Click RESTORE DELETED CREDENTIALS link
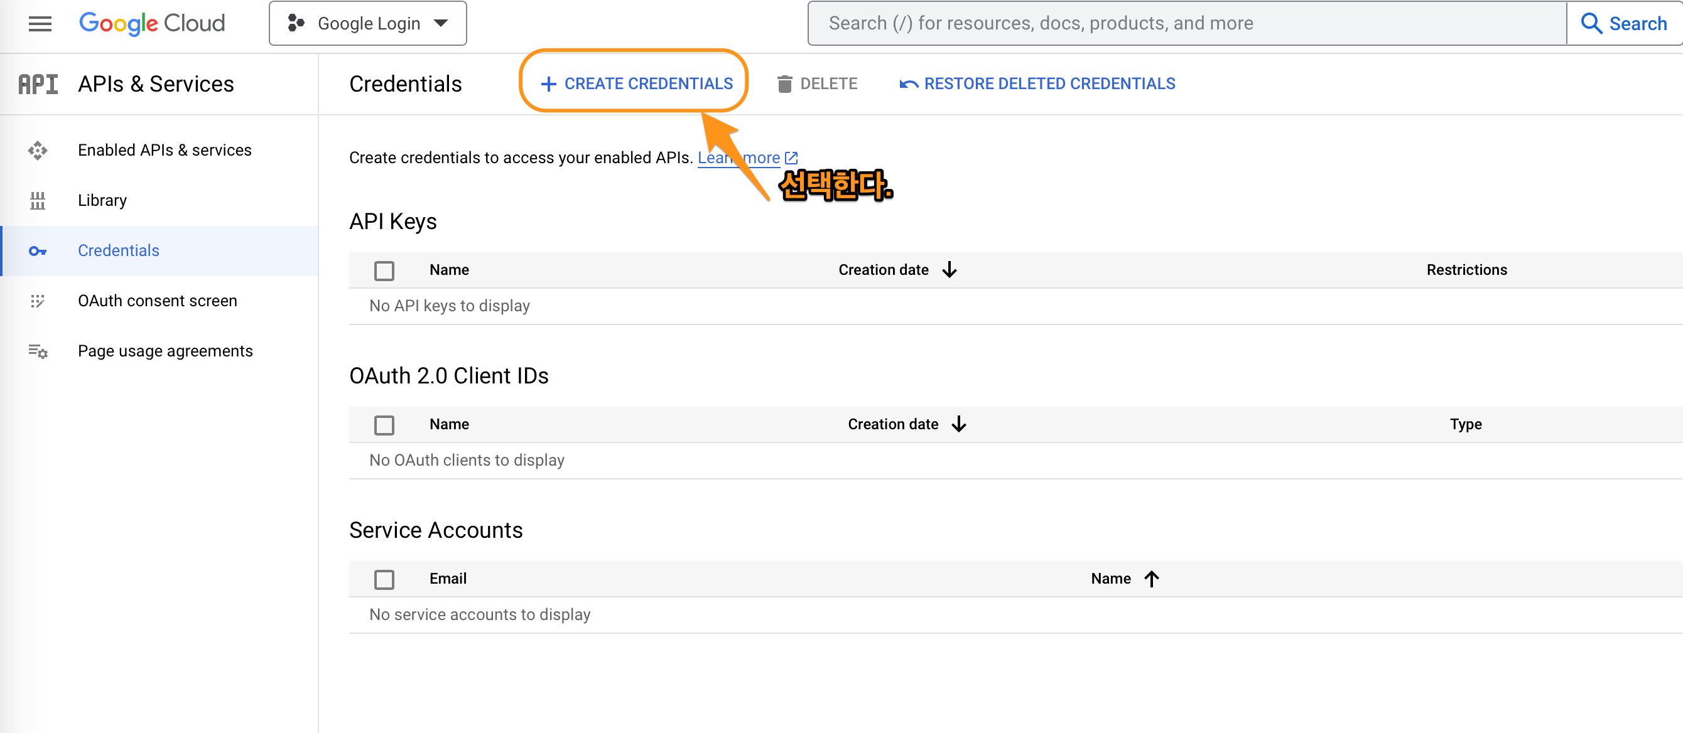 pyautogui.click(x=1038, y=83)
